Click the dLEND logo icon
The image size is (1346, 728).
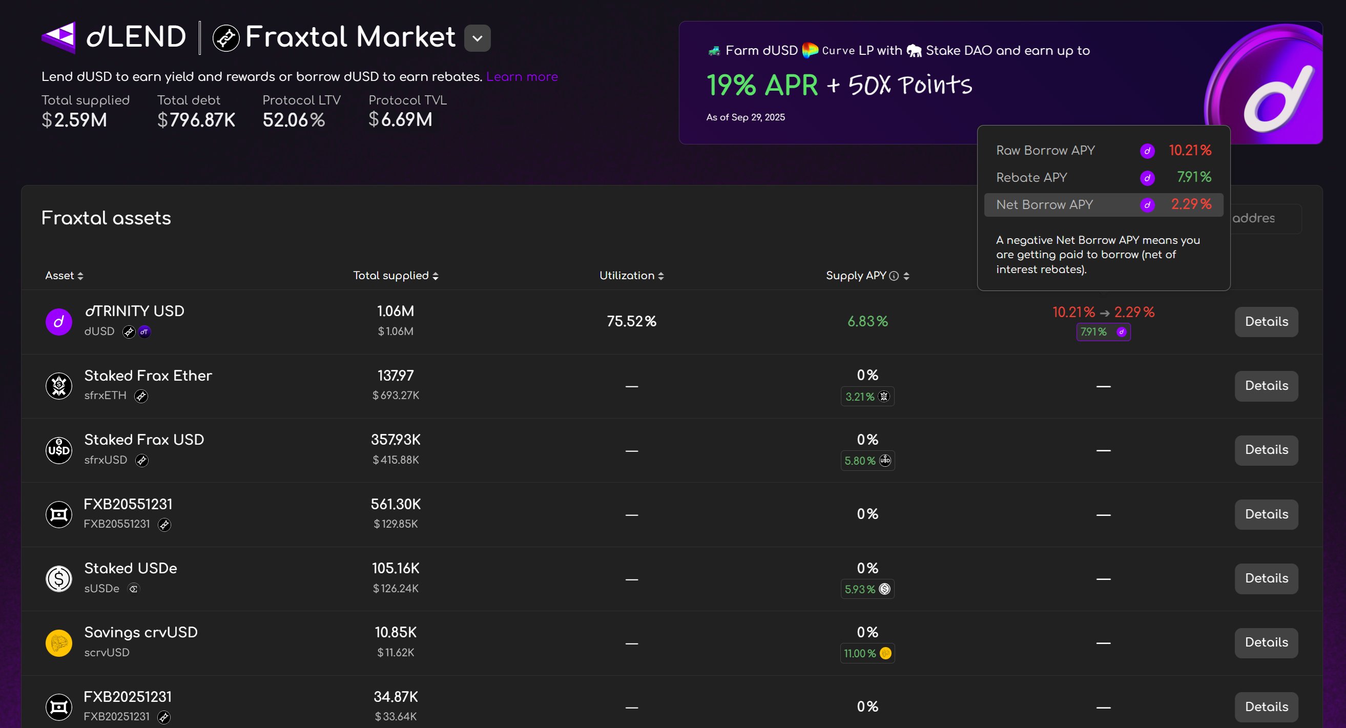(59, 36)
